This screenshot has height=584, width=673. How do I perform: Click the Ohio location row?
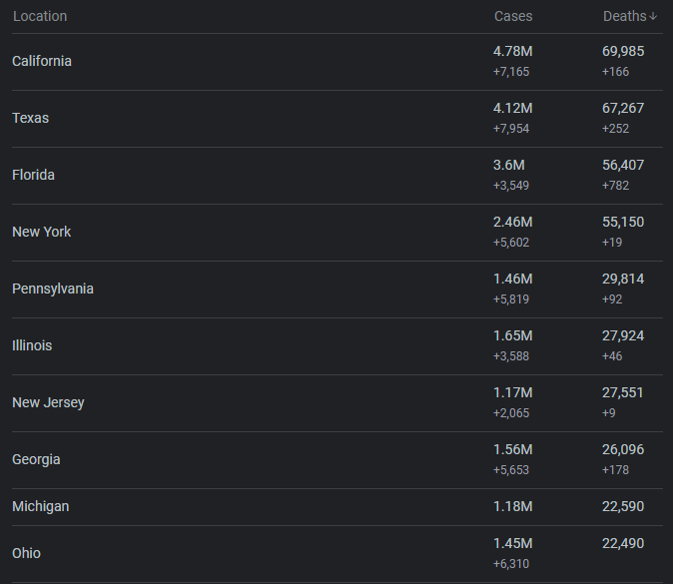click(x=337, y=554)
